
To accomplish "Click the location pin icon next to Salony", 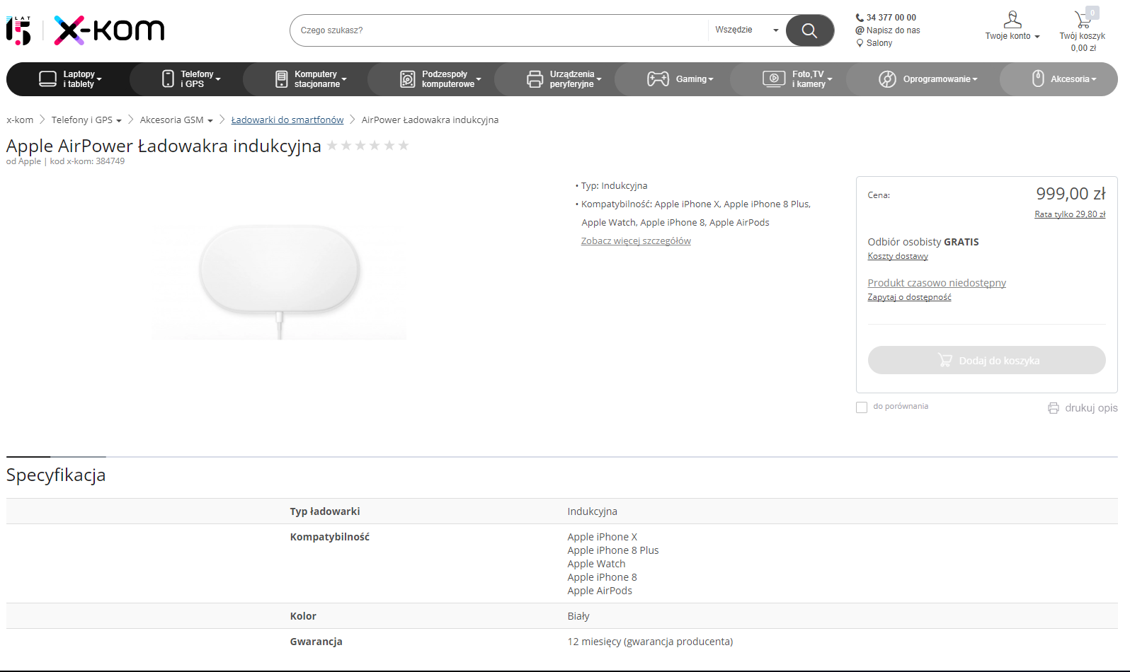I will pyautogui.click(x=860, y=43).
